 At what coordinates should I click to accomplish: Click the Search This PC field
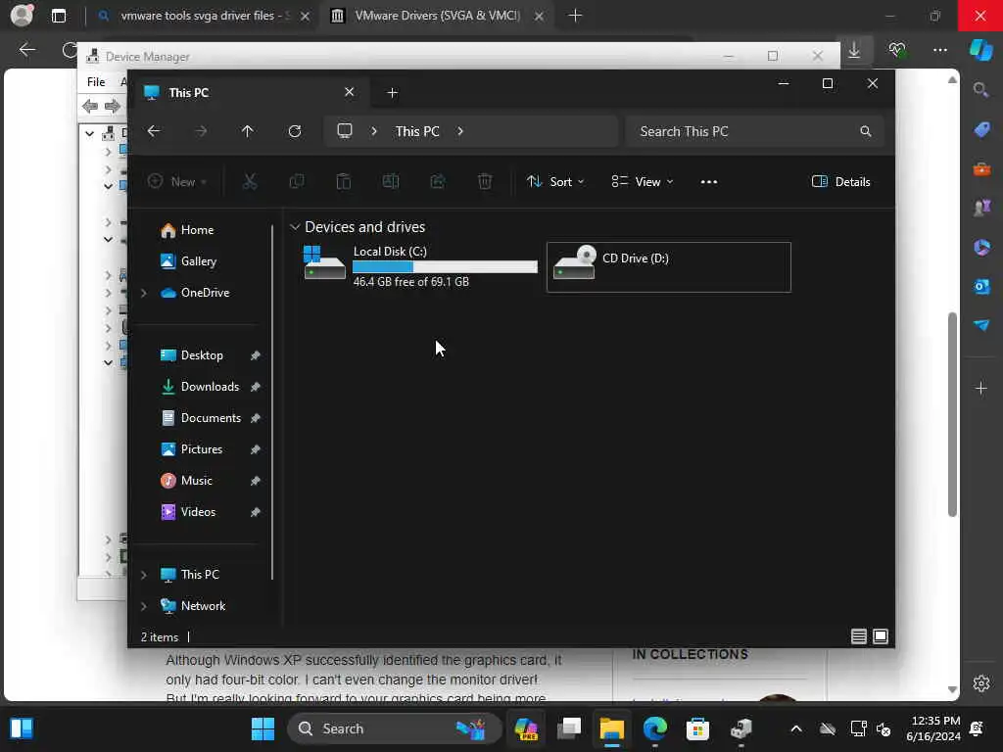[755, 131]
